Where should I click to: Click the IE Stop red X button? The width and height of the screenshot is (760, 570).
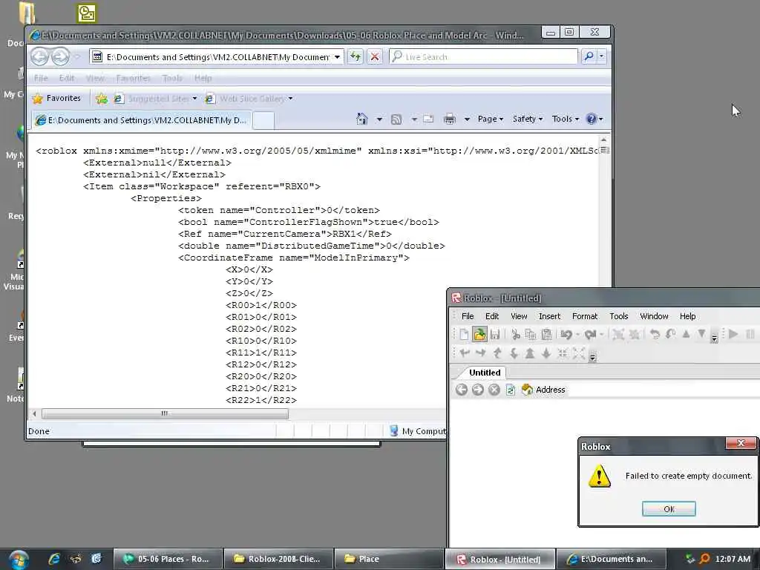point(375,56)
